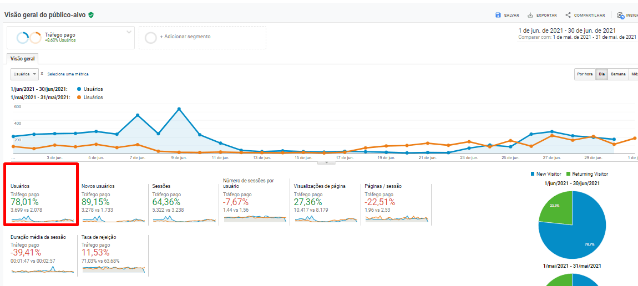Expand the Tráfego pago segment chevron
The image size is (638, 286).
tap(129, 32)
